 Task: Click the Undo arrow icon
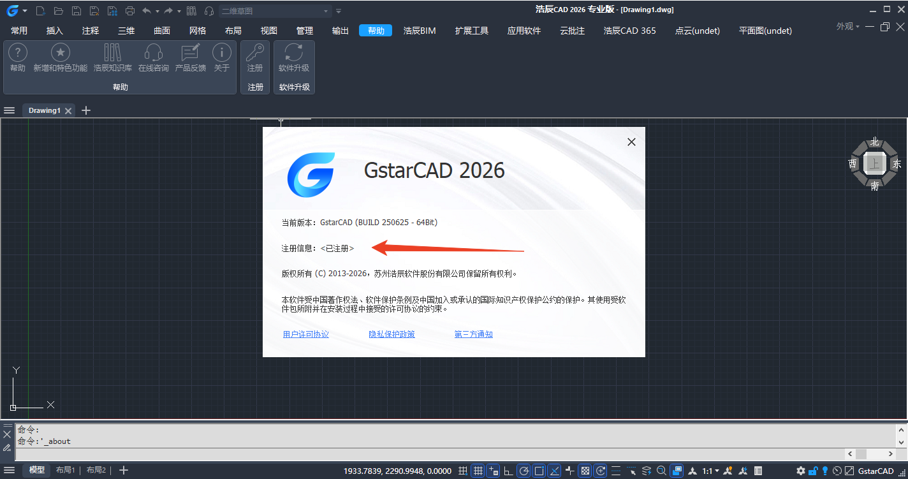click(147, 11)
